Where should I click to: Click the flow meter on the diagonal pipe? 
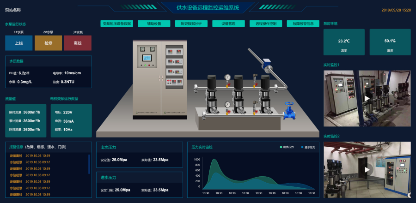266,61
